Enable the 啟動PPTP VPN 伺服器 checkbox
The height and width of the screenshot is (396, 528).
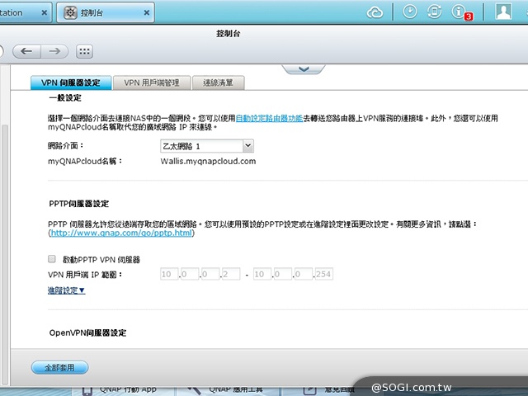(51, 258)
